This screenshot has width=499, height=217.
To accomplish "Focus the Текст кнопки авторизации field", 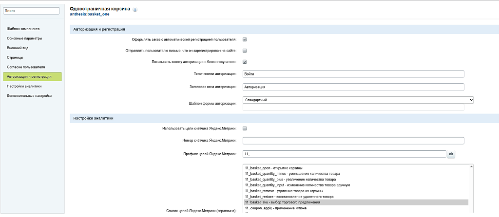I will click(353, 74).
